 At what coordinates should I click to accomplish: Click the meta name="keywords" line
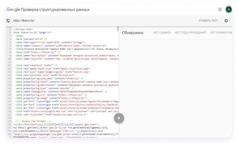(67, 59)
